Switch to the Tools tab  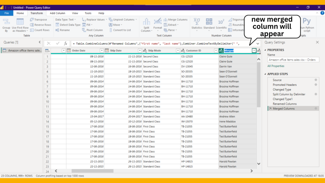coord(88,13)
